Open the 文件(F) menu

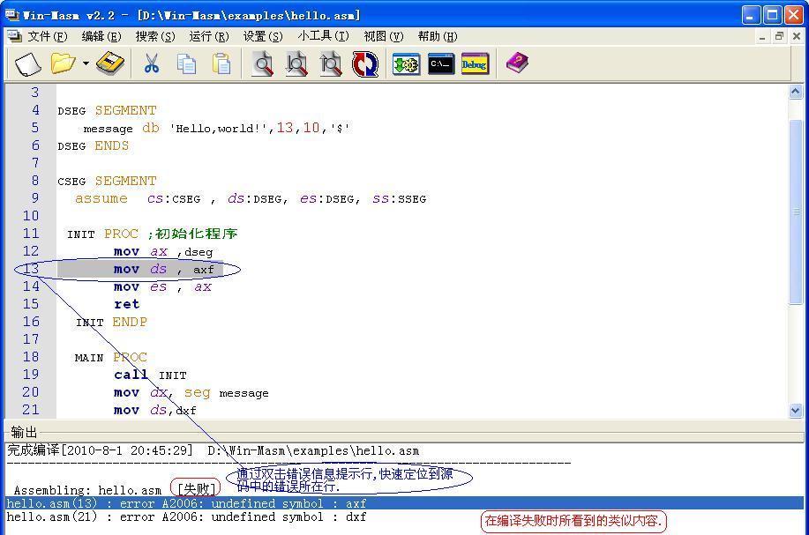coord(48,36)
